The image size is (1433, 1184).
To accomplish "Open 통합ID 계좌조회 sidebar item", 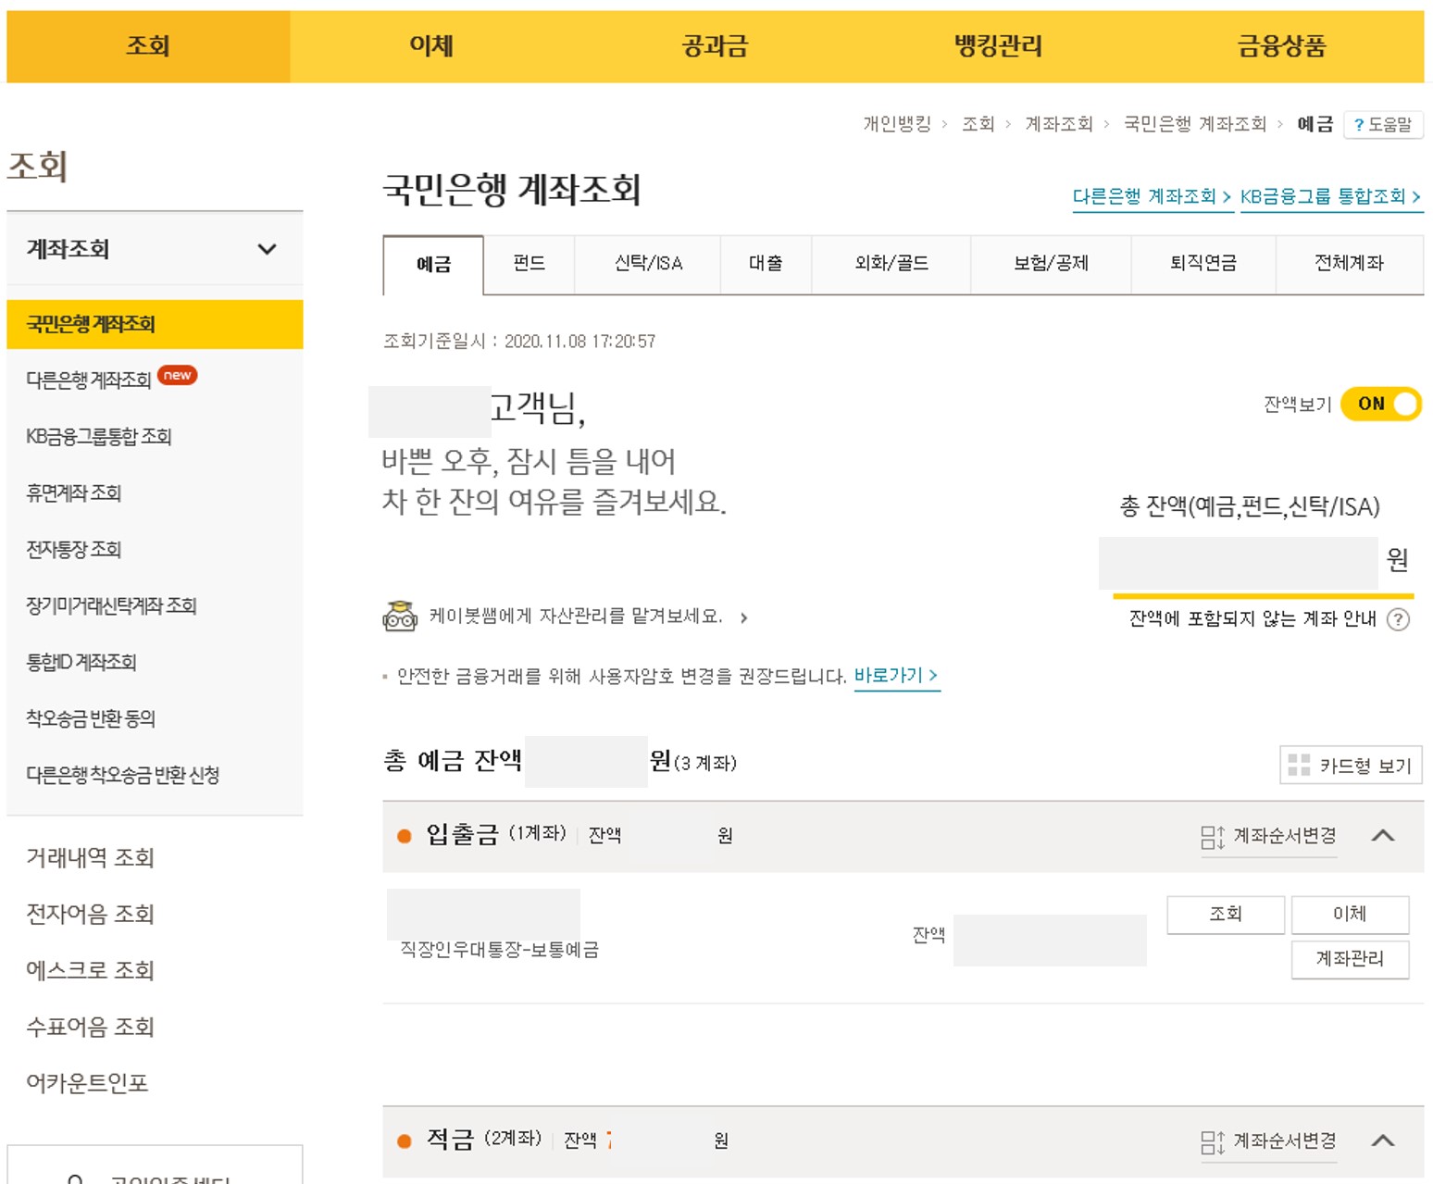I will [81, 663].
